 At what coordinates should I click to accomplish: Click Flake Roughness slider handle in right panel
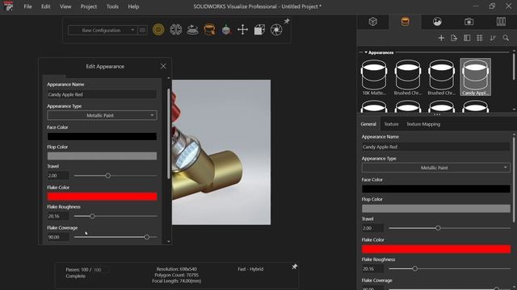click(414, 268)
